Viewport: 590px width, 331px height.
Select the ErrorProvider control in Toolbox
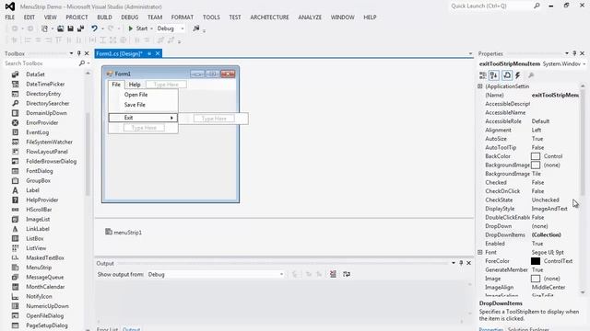[x=42, y=122]
